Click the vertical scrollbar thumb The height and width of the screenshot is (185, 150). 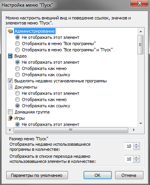tap(141, 45)
